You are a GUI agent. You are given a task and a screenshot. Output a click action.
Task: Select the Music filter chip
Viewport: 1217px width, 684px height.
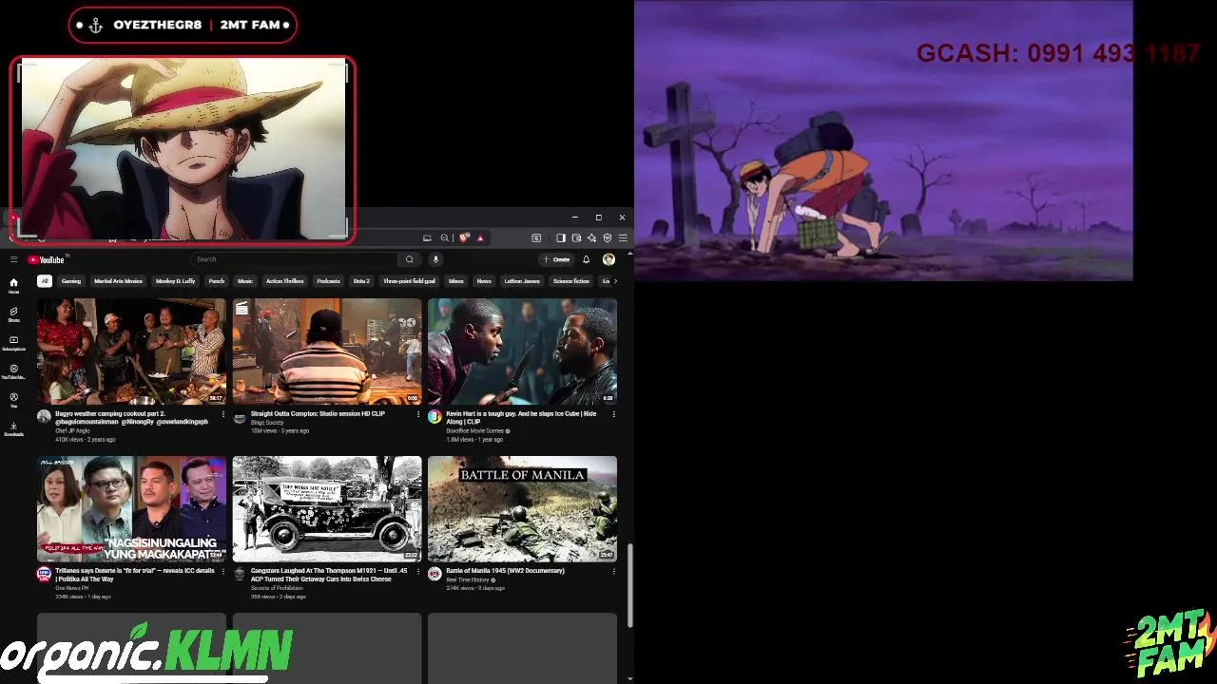(x=245, y=281)
